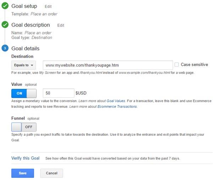This screenshot has width=213, height=180.
Task: Open the Ecommerce Transactions help link
Action: click(x=117, y=107)
